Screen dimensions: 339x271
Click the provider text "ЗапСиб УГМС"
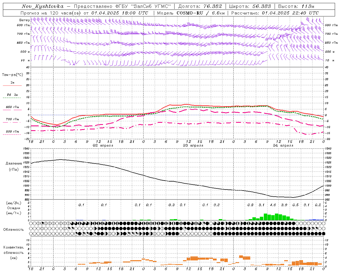[x=151, y=6]
